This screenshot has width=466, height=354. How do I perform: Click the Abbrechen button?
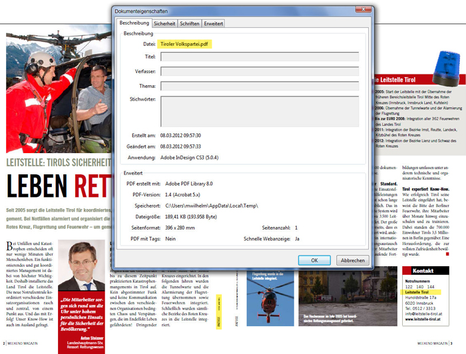point(352,260)
